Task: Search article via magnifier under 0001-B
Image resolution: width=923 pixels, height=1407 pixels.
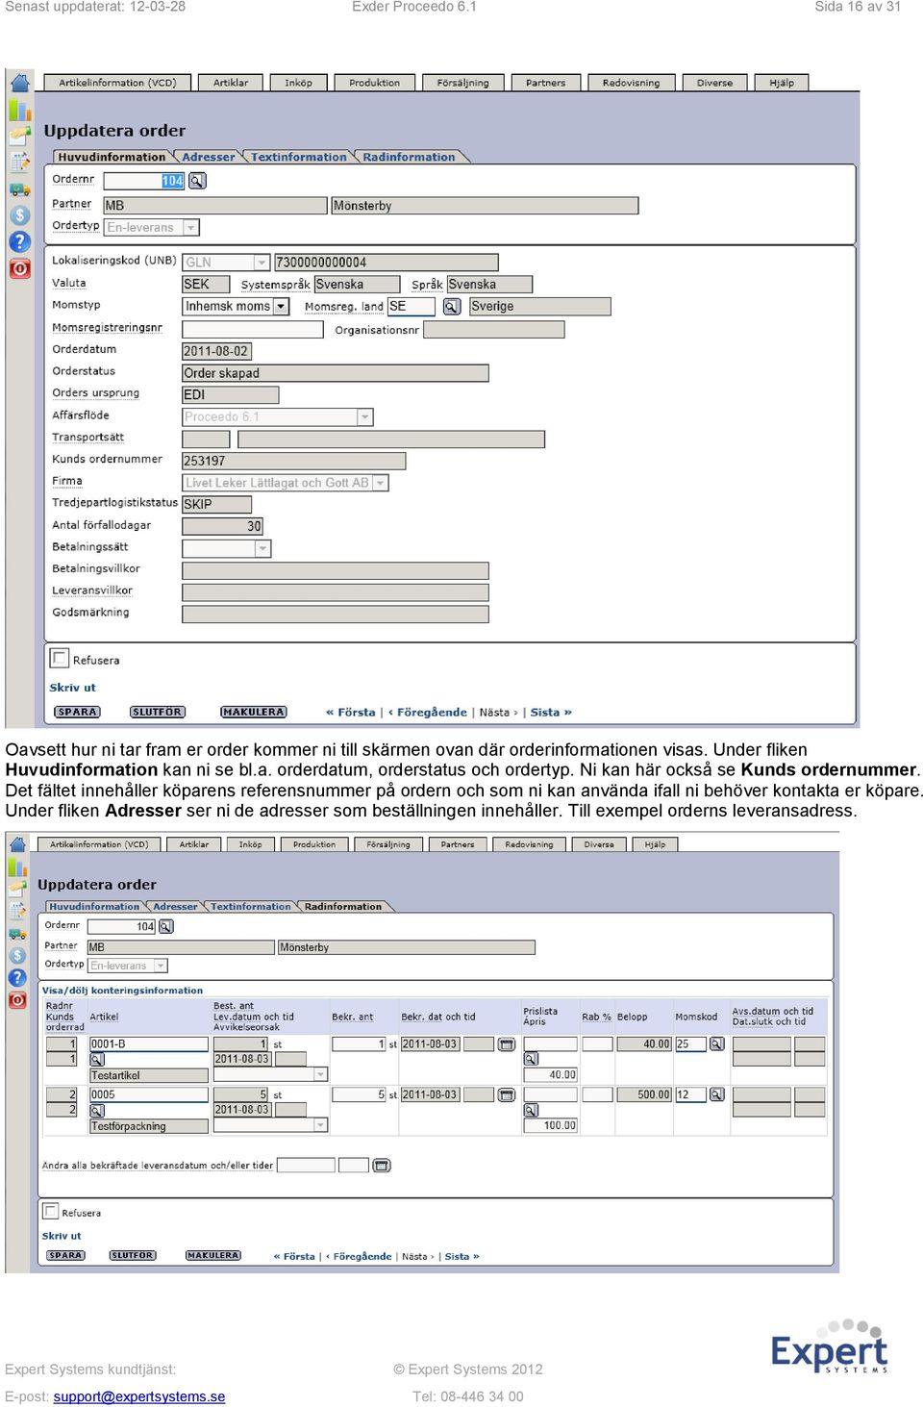Action: [97, 1060]
